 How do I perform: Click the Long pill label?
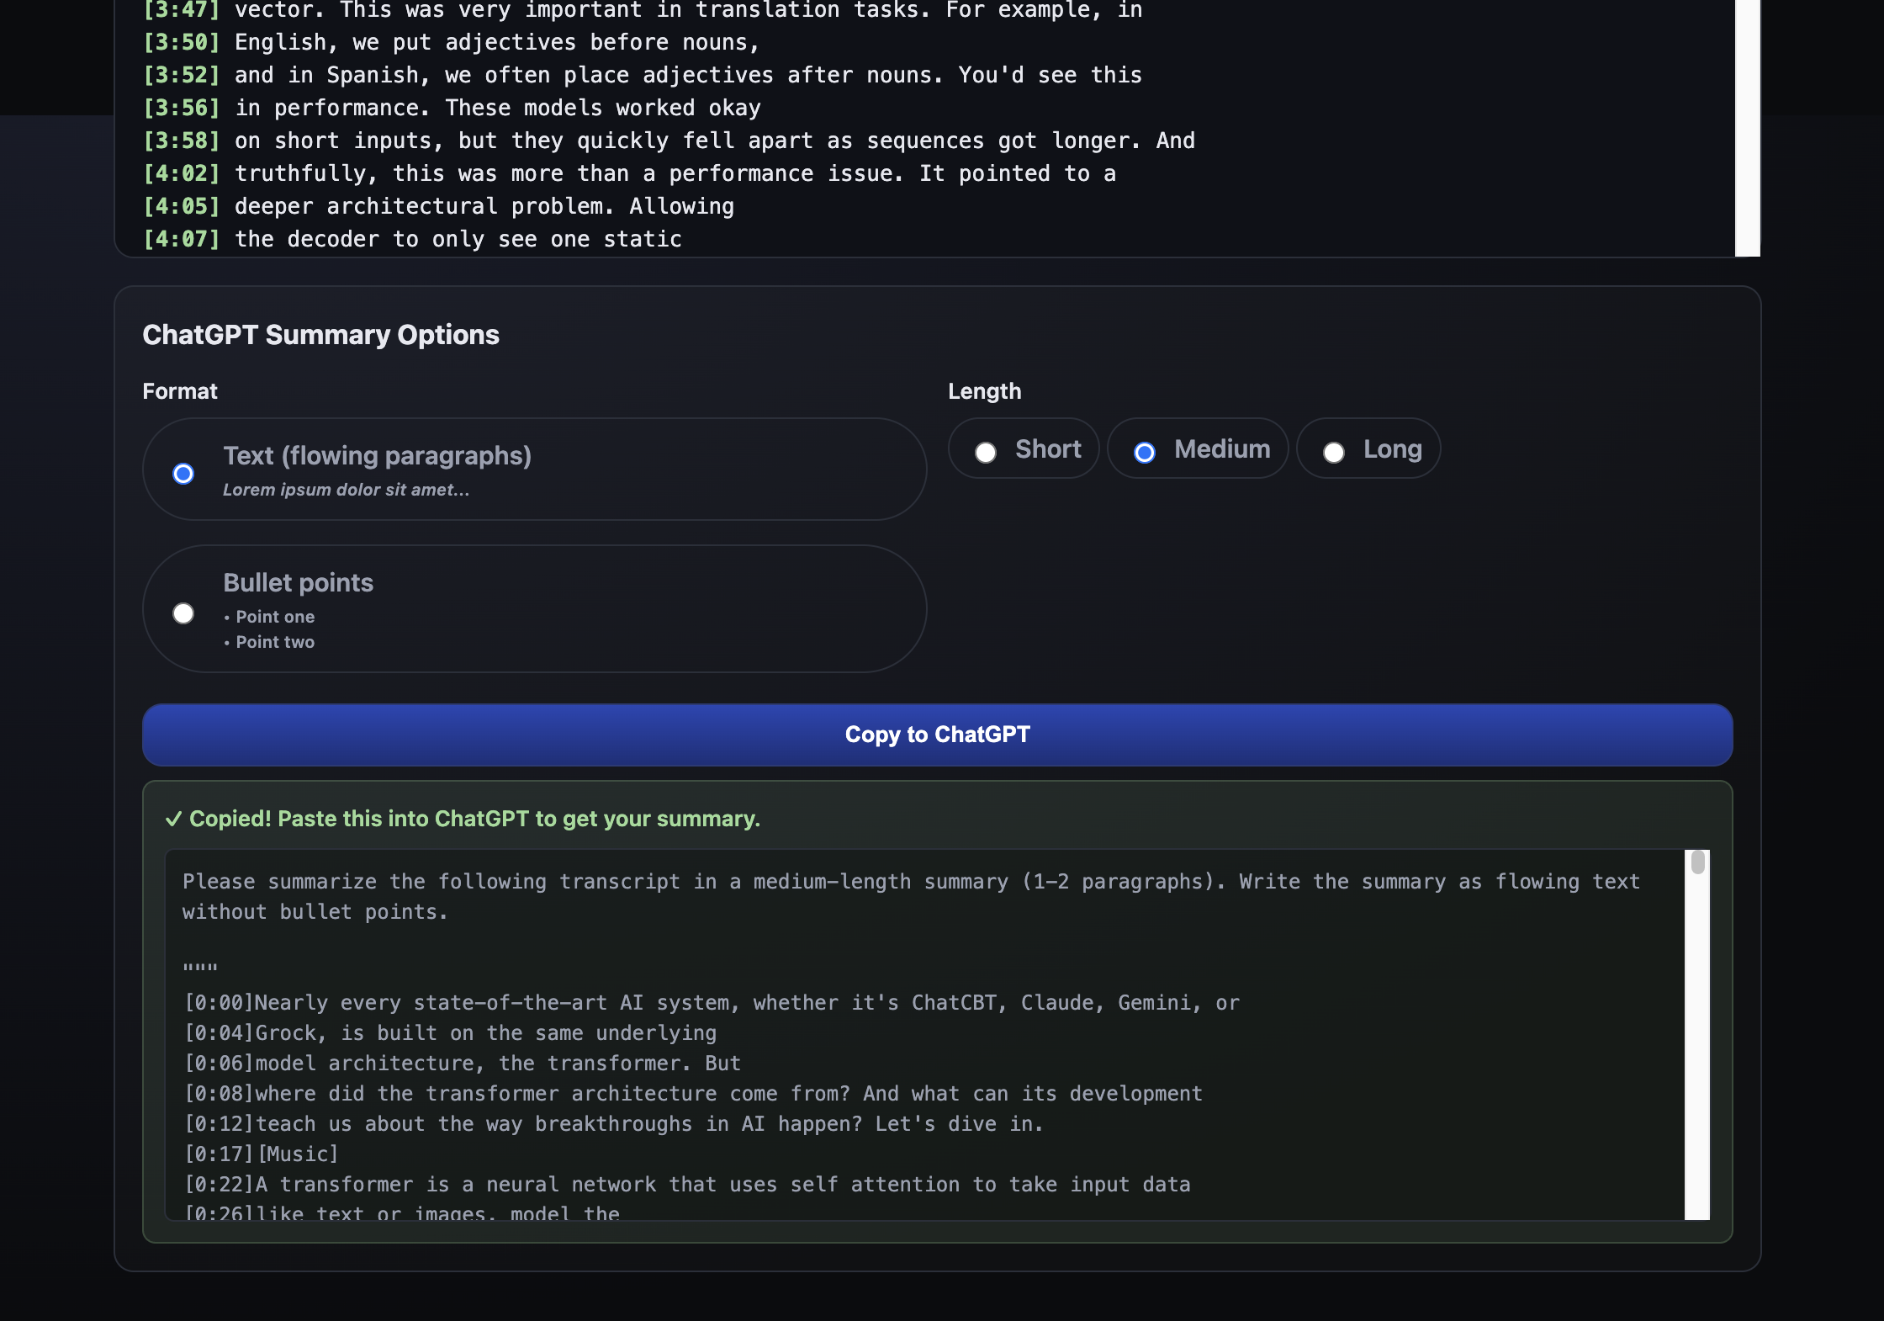click(x=1392, y=449)
